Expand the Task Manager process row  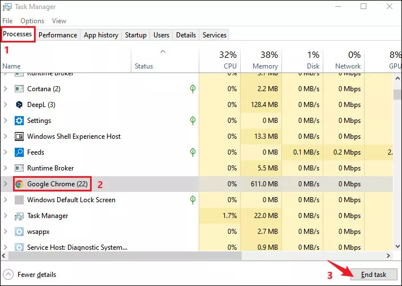tap(6, 216)
